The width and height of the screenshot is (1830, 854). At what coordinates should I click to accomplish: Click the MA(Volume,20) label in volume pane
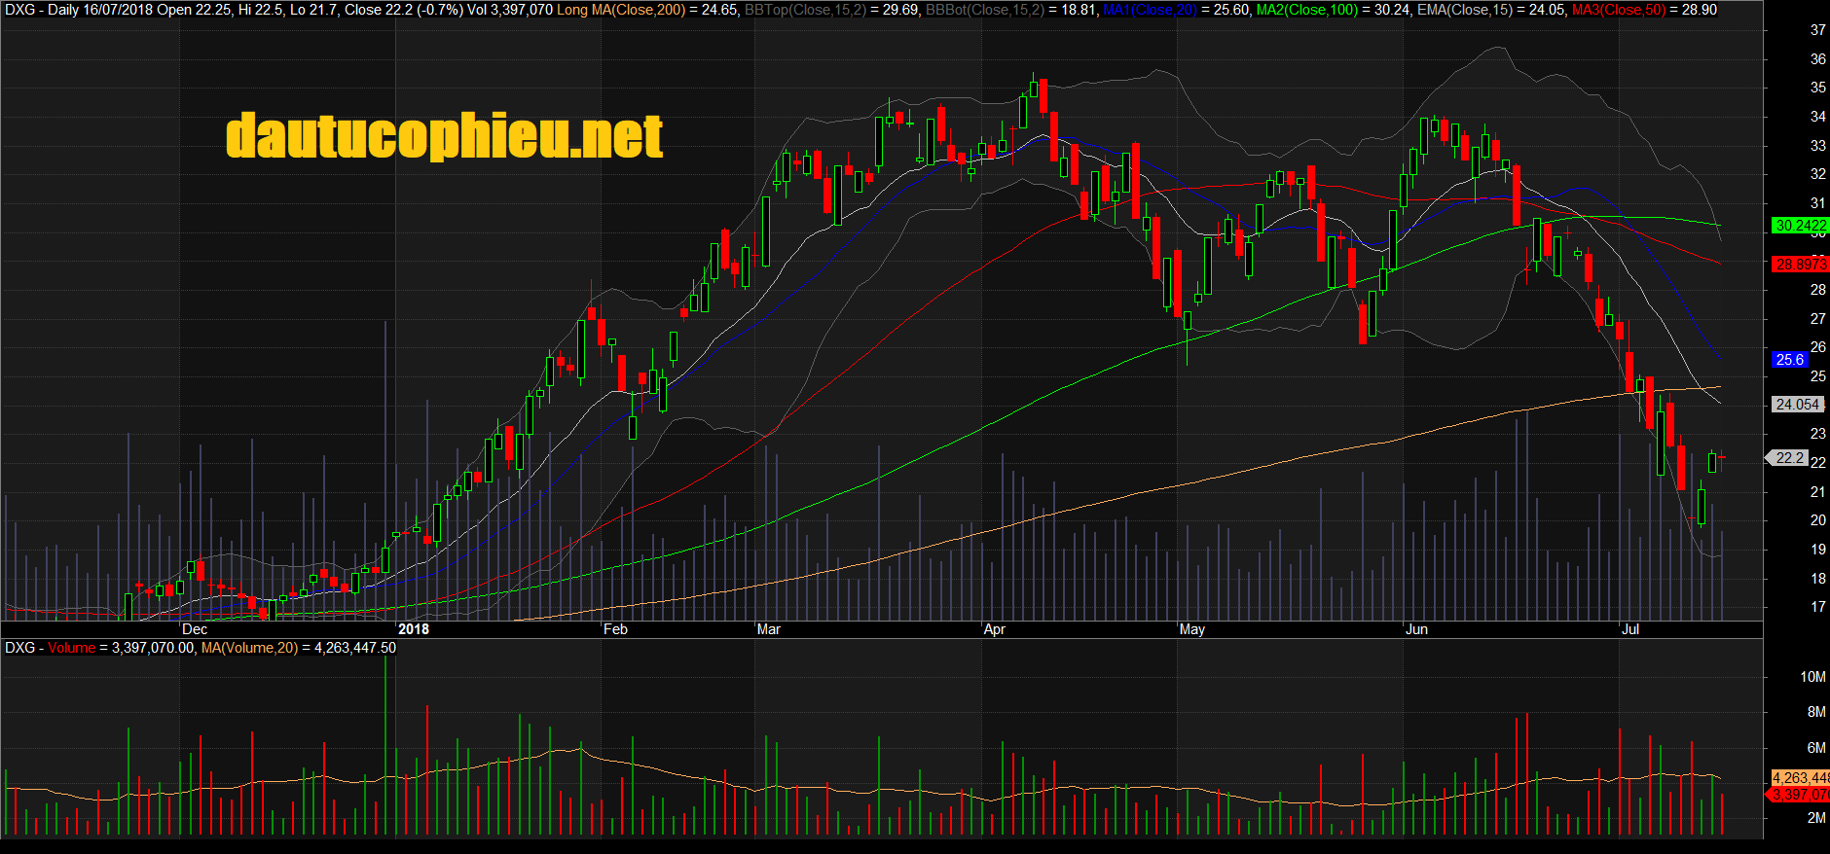(x=249, y=648)
